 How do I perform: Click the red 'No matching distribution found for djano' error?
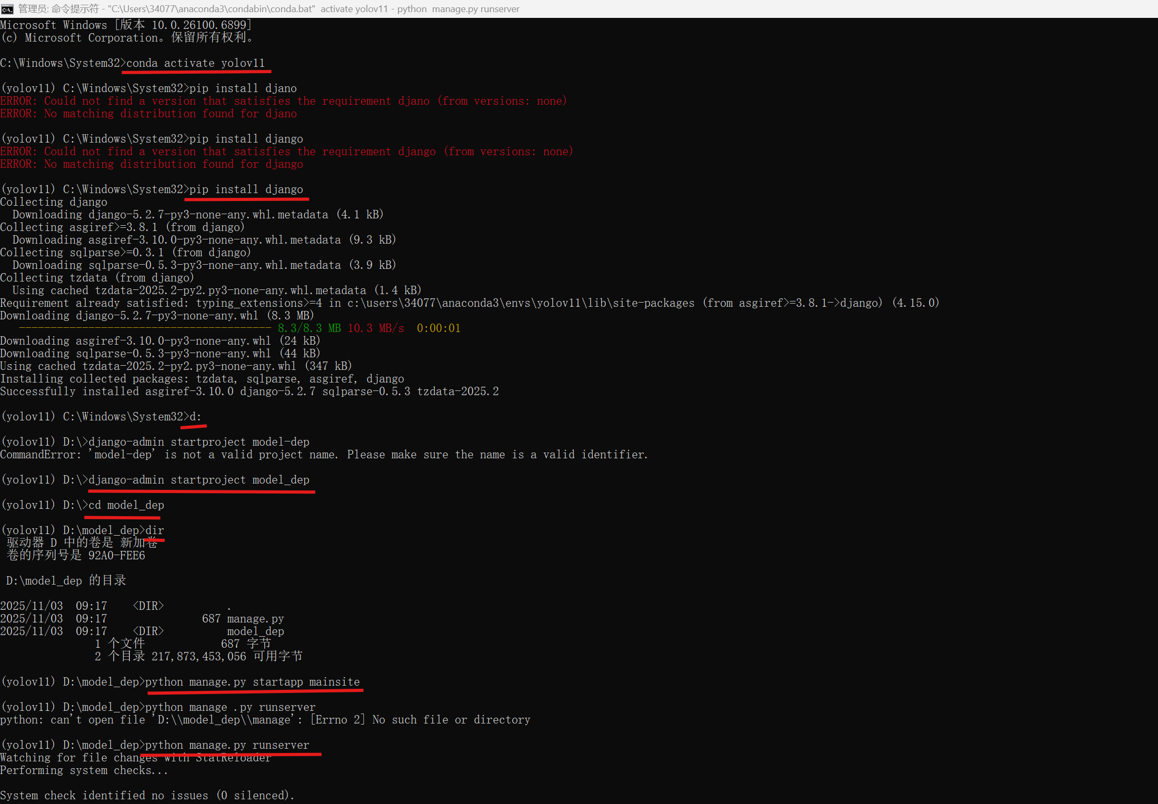(x=148, y=114)
